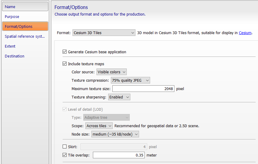Toggle Generate Cesium base application checkbox
The width and height of the screenshot is (258, 164).
64,52
